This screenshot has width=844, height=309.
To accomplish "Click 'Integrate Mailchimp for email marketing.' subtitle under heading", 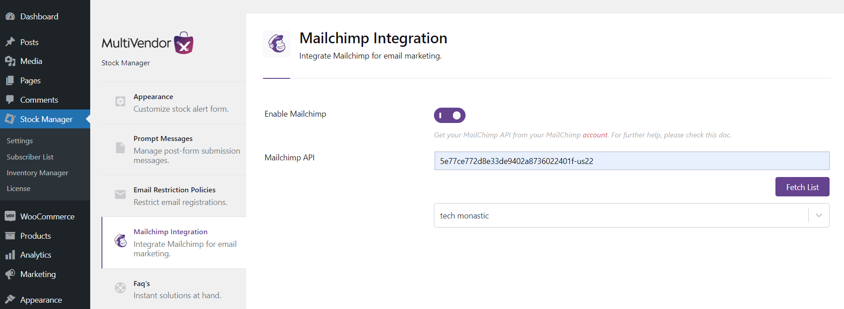I will pos(370,56).
